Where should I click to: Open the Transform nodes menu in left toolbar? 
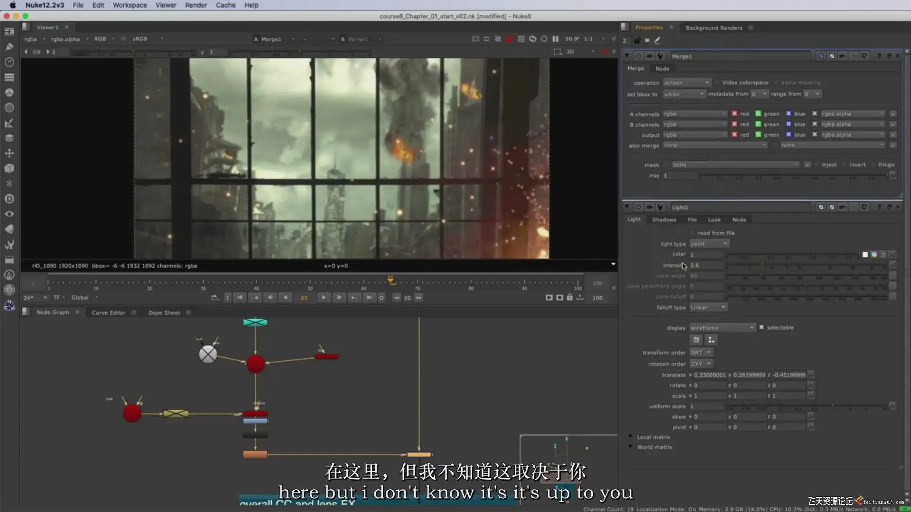tap(9, 153)
